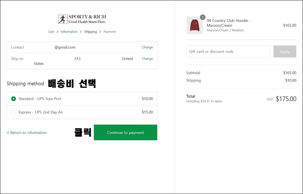Image resolution: width=303 pixels, height=194 pixels.
Task: Click the $15.00 Express shipping price
Action: 147,112
